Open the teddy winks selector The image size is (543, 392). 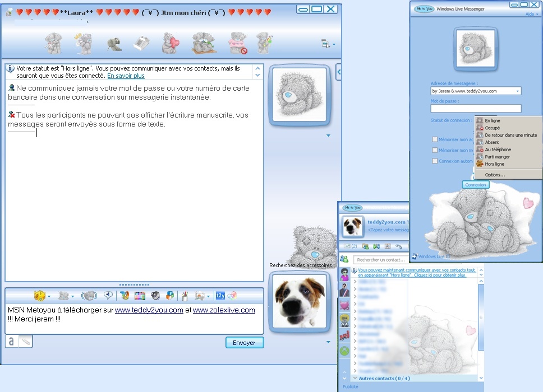pos(63,296)
